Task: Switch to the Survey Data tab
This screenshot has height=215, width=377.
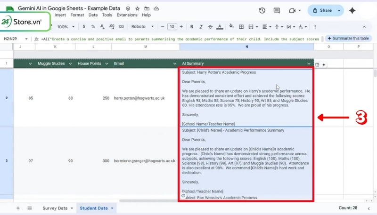Action: (55, 208)
